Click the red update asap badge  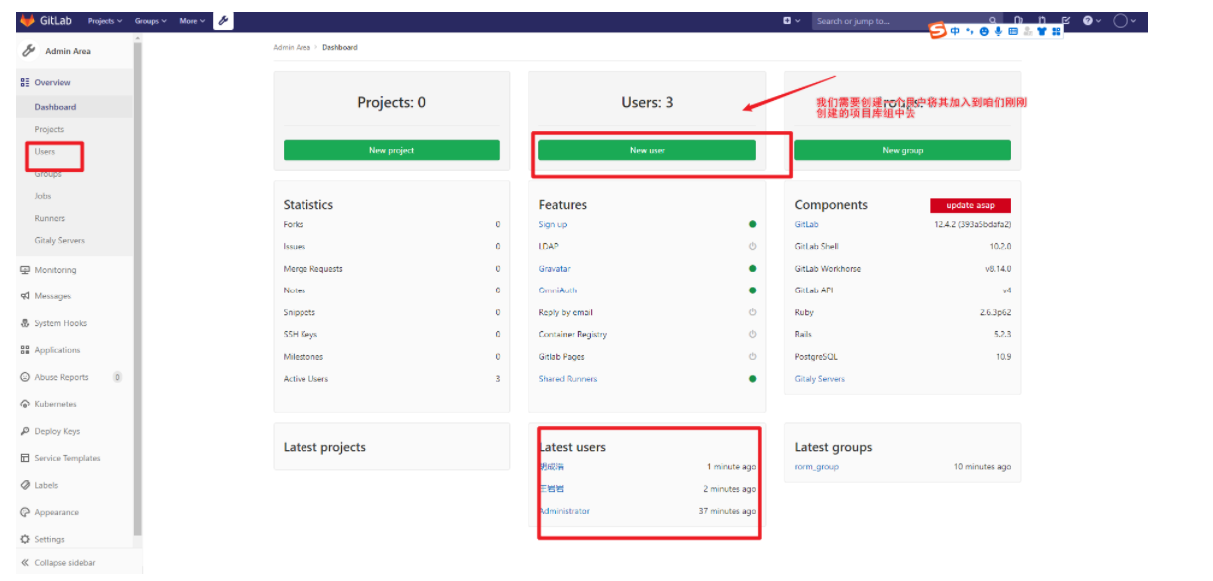[970, 205]
